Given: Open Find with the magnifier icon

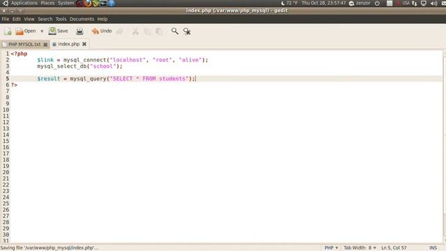Looking at the screenshot, I should [x=175, y=31].
